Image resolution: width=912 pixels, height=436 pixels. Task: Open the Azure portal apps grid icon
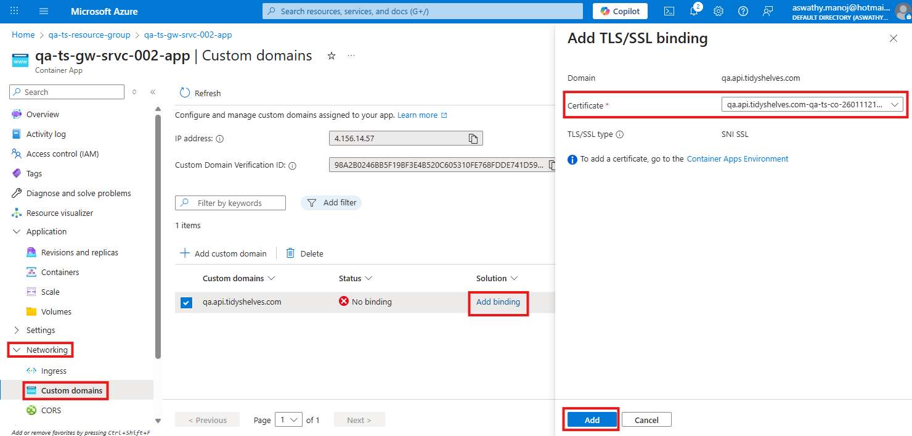15,11
